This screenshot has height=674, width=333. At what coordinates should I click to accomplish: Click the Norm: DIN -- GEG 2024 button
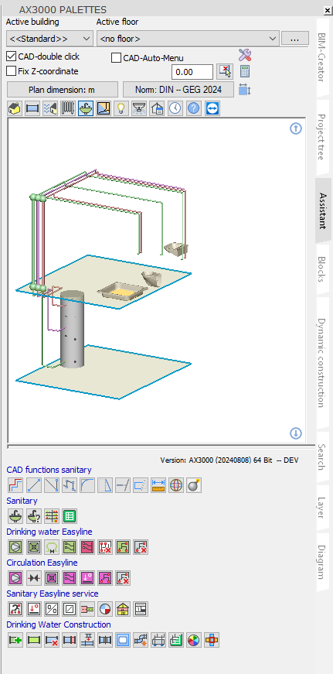(178, 90)
